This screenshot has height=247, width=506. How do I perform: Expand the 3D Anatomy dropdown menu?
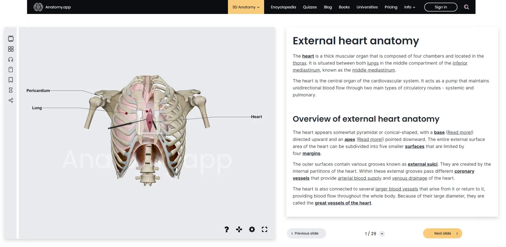point(245,7)
